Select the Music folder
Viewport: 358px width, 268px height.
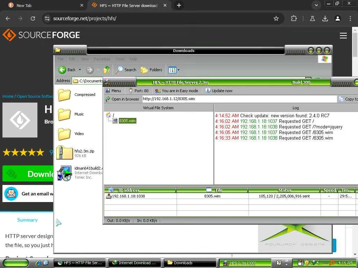coord(71,114)
